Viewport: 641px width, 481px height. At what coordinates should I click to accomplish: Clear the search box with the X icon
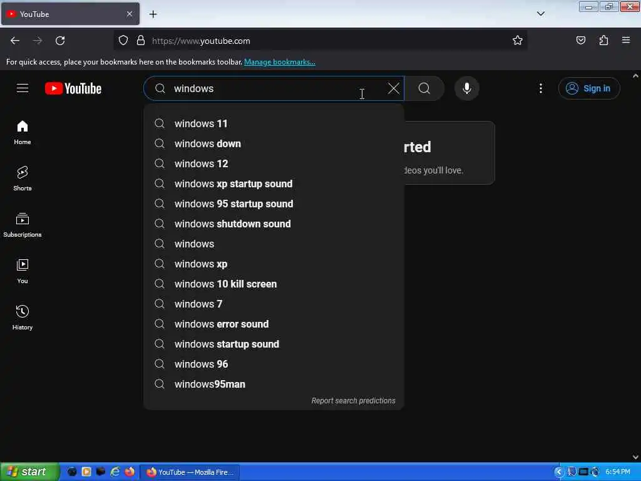click(x=393, y=88)
